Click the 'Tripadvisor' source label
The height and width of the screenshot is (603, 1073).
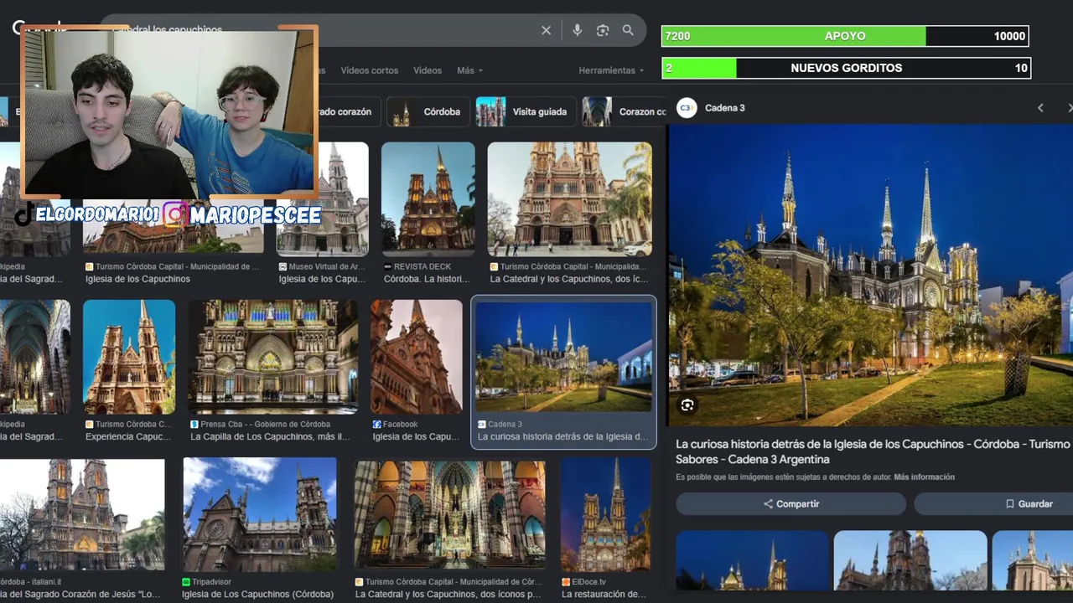coord(211,581)
